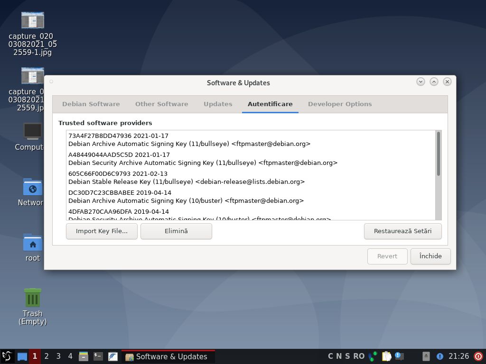
Task: Click the Revert button
Action: pos(387,256)
